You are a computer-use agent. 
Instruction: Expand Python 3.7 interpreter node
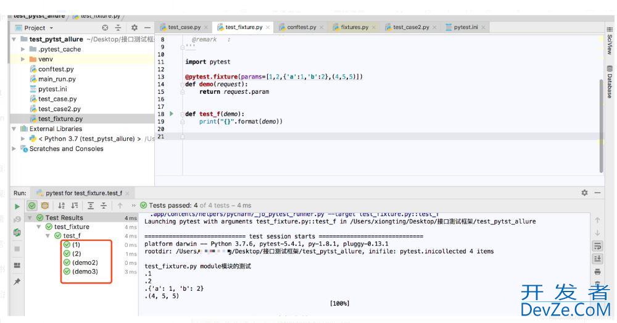23,139
